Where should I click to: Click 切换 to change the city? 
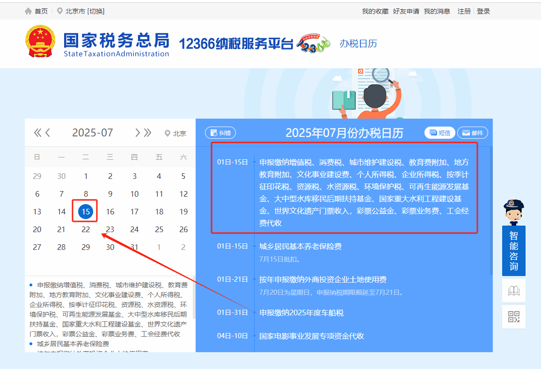[96, 11]
